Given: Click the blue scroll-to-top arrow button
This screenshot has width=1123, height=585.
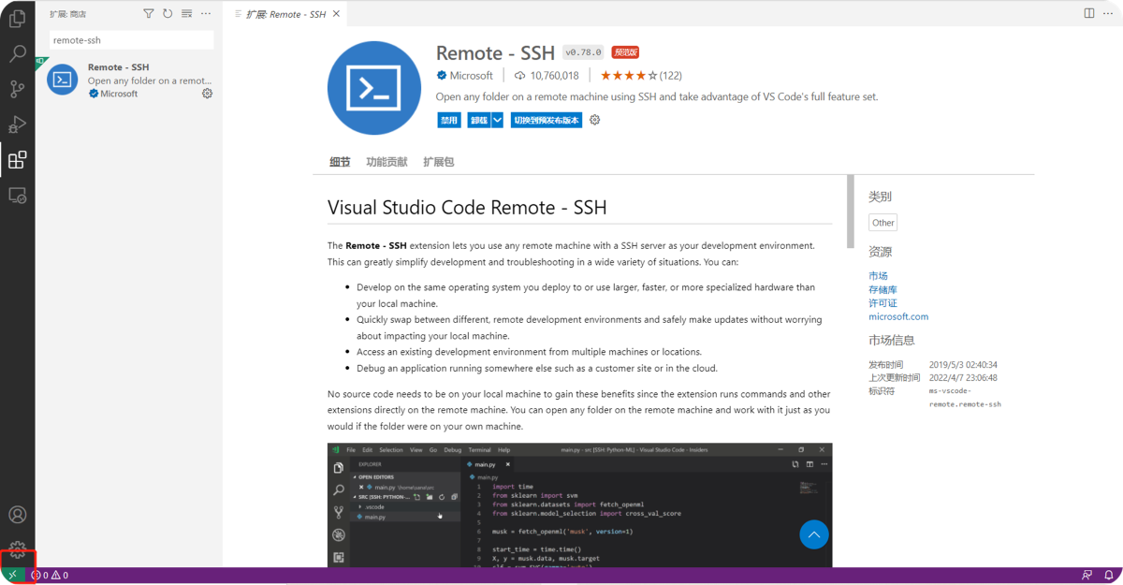Looking at the screenshot, I should [x=813, y=534].
